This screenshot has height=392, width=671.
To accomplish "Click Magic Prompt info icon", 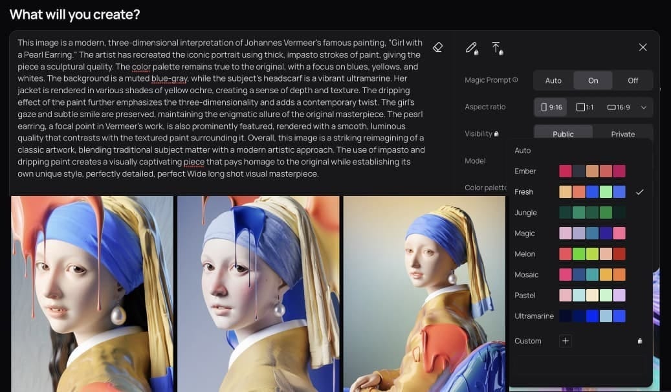I will [x=515, y=80].
